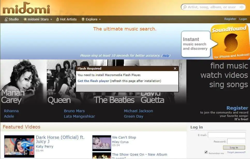Click Get the flash player link
Screen dimensions: 250x159
pyautogui.click(x=93, y=81)
